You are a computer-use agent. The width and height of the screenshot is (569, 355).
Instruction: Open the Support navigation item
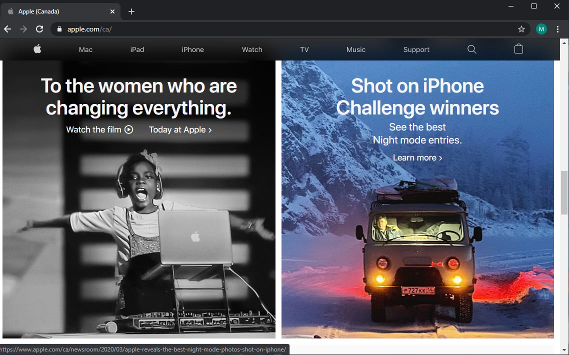click(416, 49)
